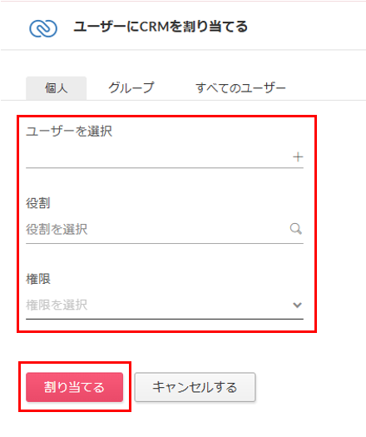Expand the 権限 chevron arrow
Image resolution: width=366 pixels, height=437 pixels.
(297, 305)
